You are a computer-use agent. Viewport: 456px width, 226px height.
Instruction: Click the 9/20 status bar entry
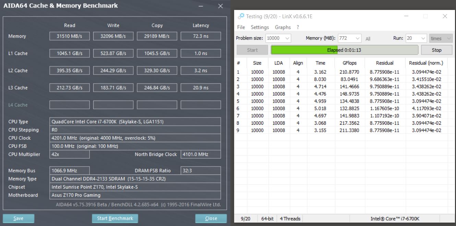245,219
